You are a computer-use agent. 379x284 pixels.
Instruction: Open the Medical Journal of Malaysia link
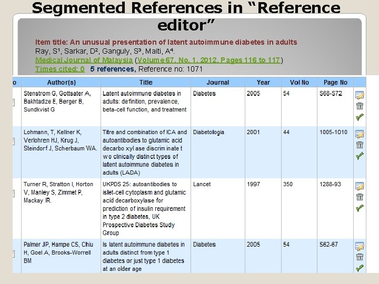click(84, 60)
